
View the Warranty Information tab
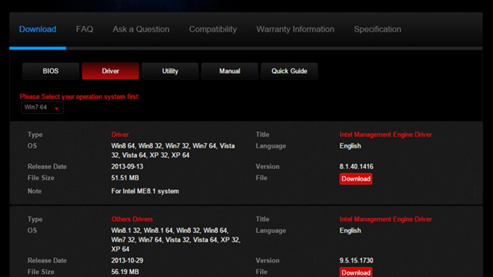[x=295, y=29]
